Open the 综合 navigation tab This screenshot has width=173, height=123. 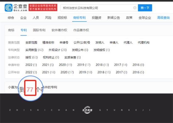click(x=11, y=18)
